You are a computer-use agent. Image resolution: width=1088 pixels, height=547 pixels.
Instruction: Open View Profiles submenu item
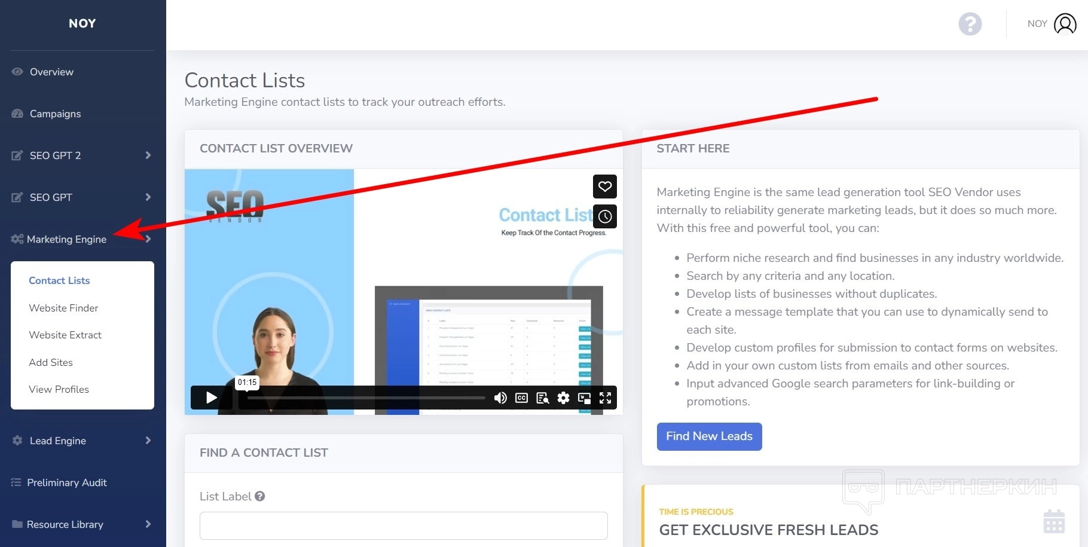(59, 389)
